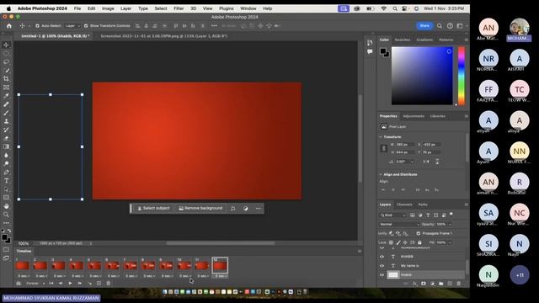Open the Window menu
This screenshot has height=303, width=539.
pos(248,8)
